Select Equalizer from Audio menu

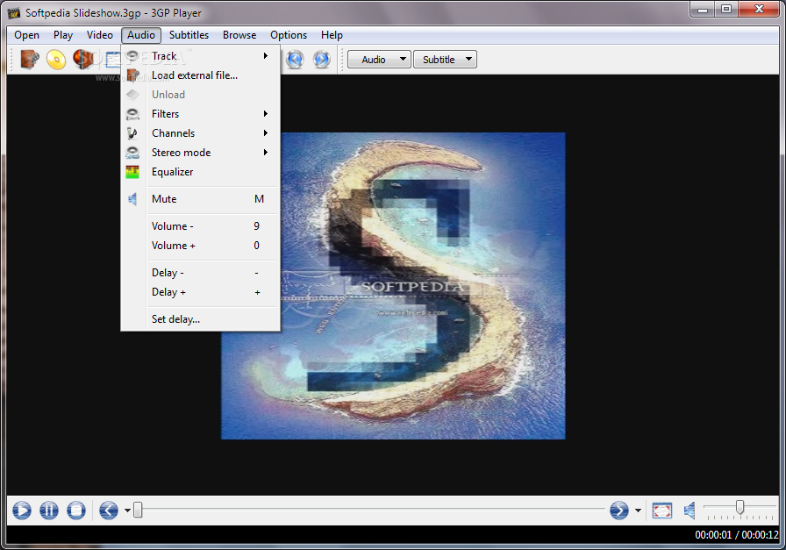(201, 172)
